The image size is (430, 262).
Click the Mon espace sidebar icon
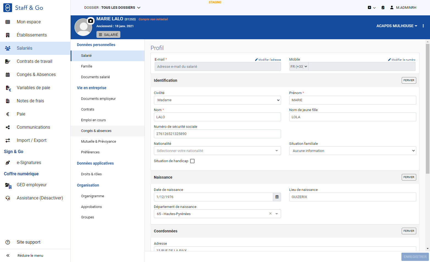click(8, 22)
